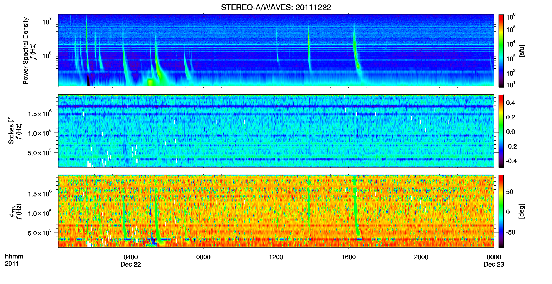Click the 10^5 label on the sfu colorbar

coord(511,29)
